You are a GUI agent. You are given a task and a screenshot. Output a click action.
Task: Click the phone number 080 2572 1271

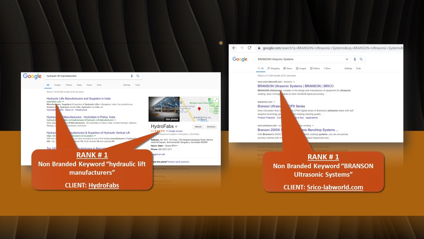point(165,149)
